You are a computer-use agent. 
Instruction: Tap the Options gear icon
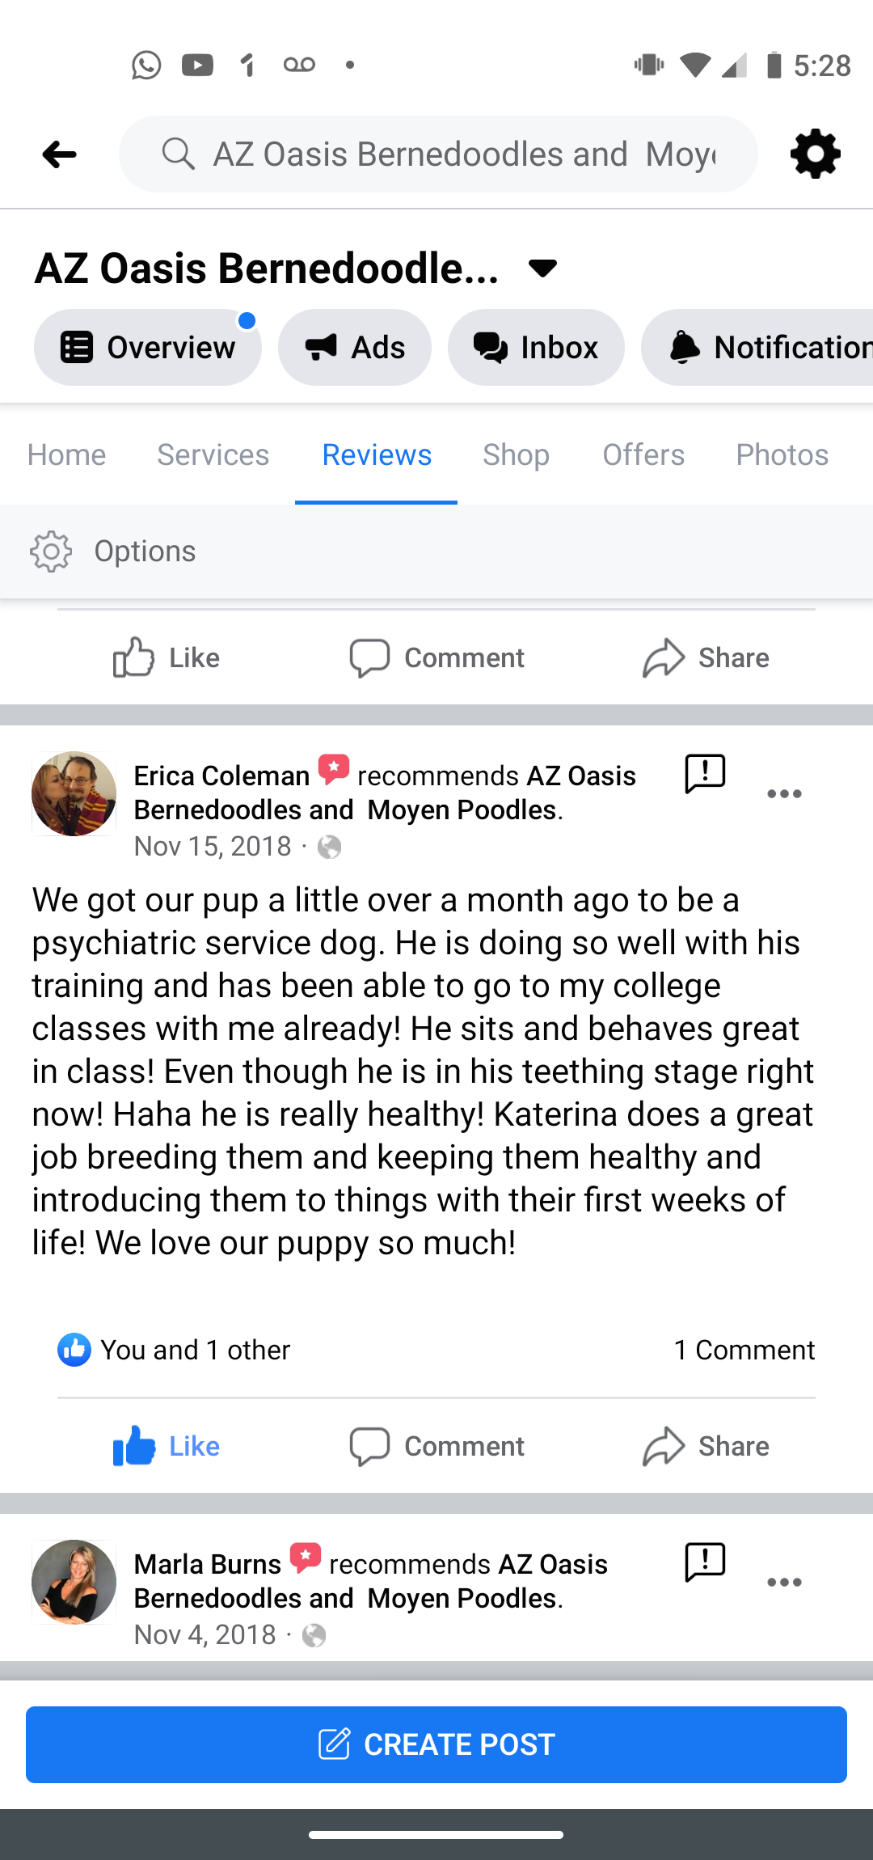pos(51,552)
